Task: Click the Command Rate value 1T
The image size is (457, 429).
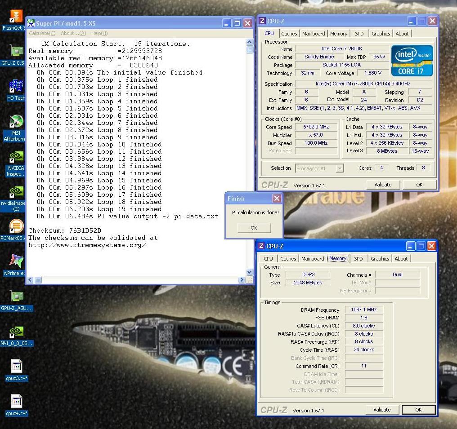Action: [x=364, y=366]
